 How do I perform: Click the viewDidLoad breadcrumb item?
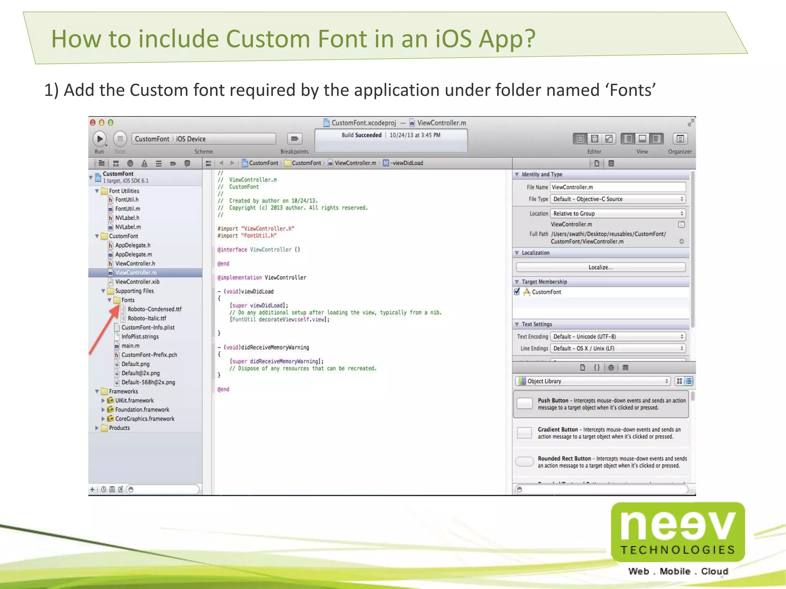click(x=407, y=163)
